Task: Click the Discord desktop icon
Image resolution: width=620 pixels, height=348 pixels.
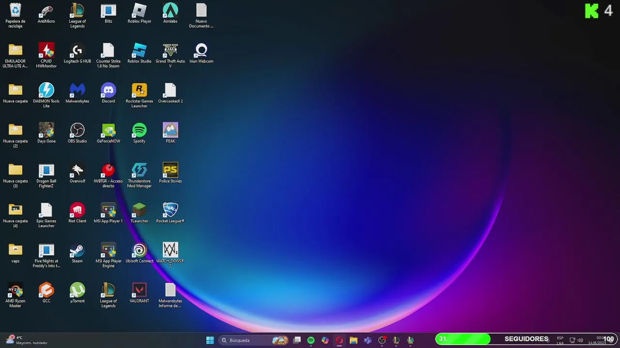Action: click(x=108, y=93)
